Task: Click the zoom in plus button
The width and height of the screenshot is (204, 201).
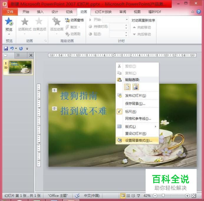Action: [x=187, y=196]
